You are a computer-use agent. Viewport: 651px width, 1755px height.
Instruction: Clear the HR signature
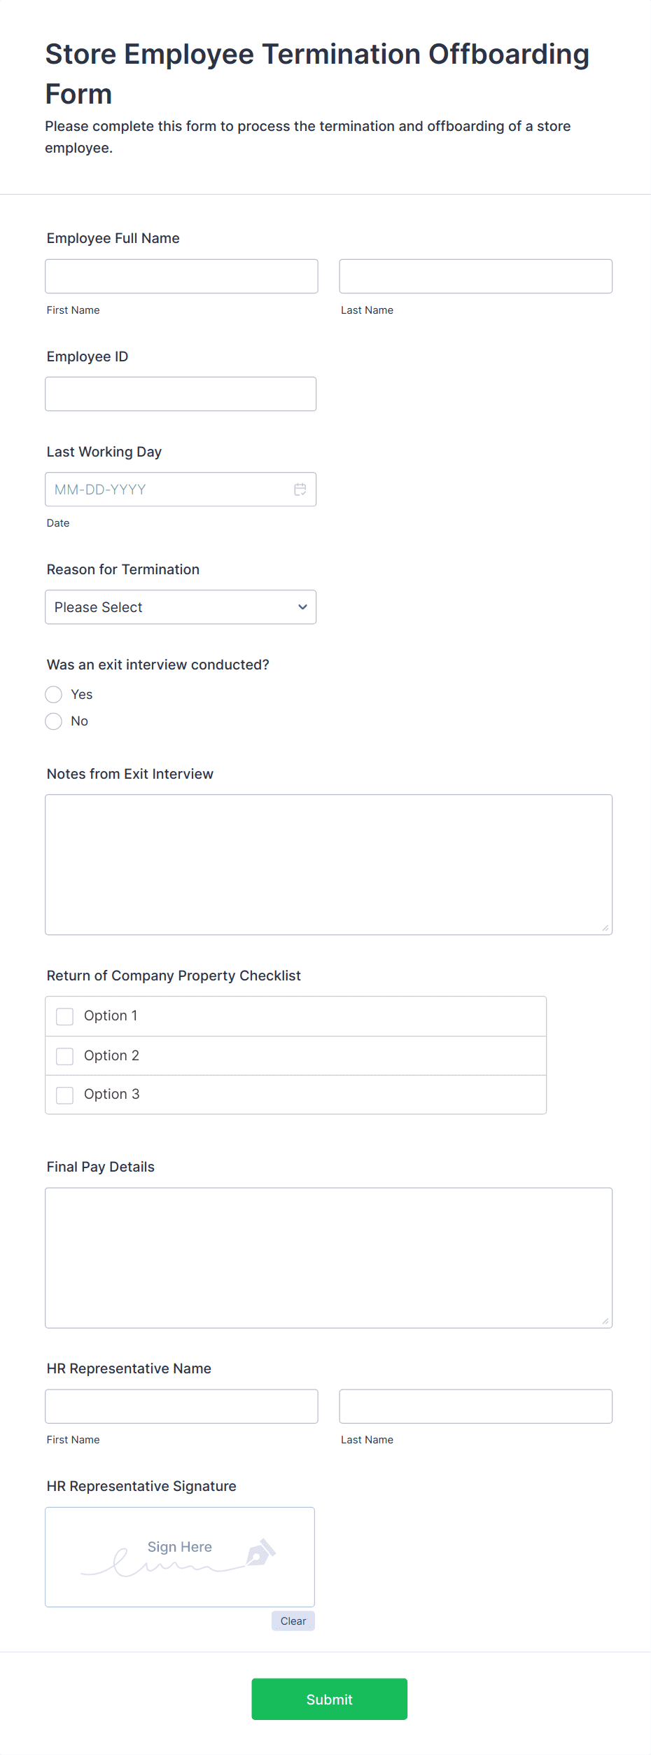pos(293,1621)
